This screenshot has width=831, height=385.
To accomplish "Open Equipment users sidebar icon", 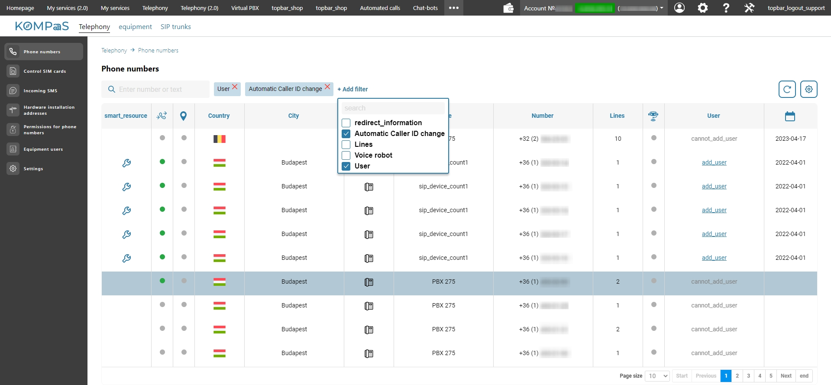I will tap(13, 149).
